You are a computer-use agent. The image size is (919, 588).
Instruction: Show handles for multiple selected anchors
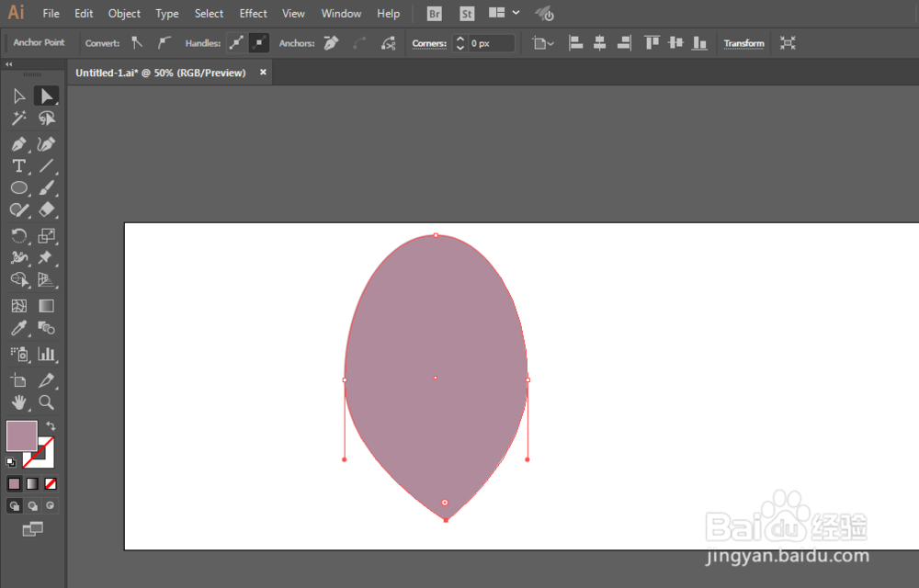click(237, 43)
